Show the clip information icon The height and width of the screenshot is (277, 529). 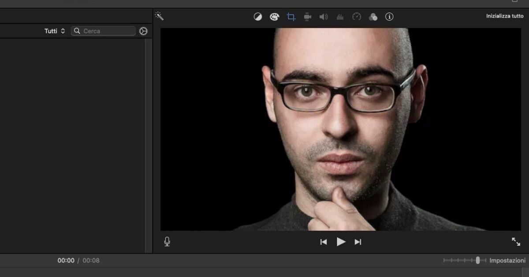tap(389, 17)
